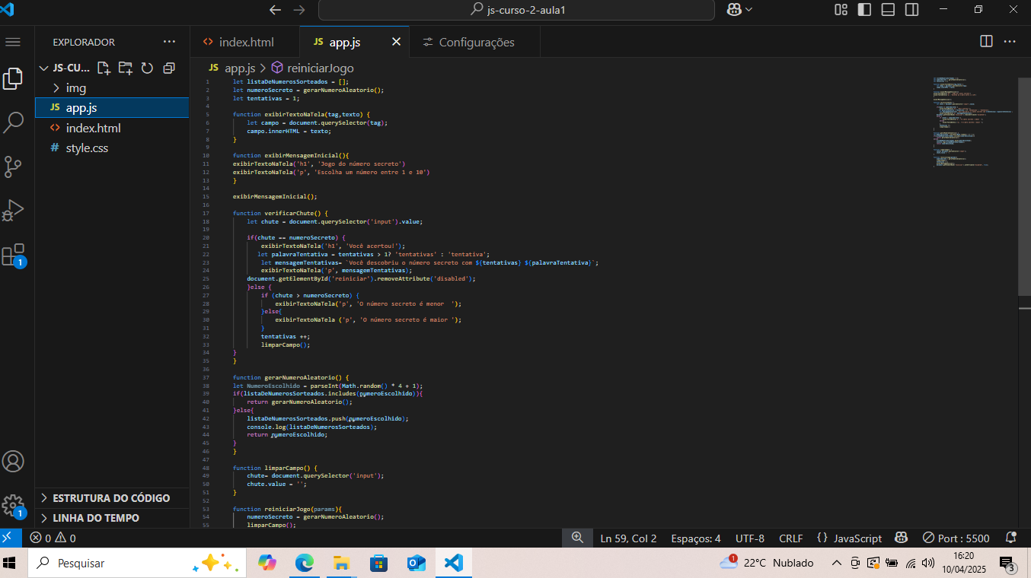The width and height of the screenshot is (1031, 578).
Task: Click the New File icon in explorer
Action: 104,68
